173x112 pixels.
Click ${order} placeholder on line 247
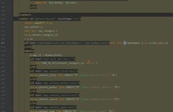[71, 3]
